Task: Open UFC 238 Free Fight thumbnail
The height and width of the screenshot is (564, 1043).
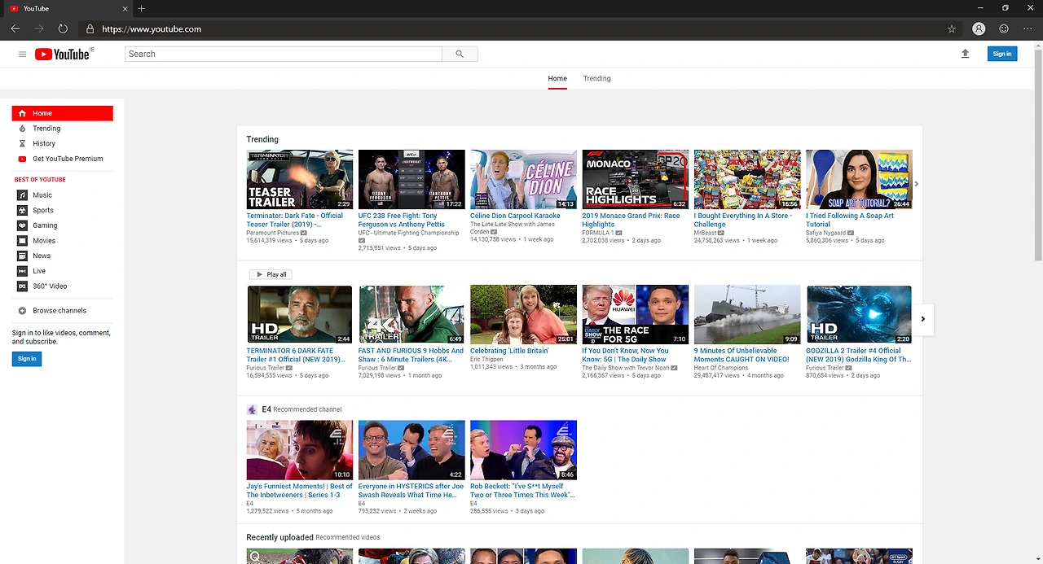Action: (x=411, y=179)
